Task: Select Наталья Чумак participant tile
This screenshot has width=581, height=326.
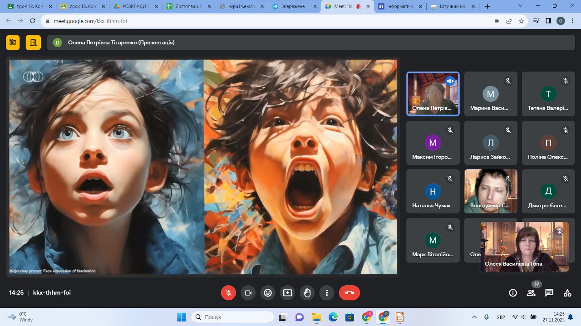Action: (433, 192)
